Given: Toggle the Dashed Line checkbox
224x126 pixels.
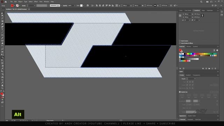Looking at the screenshot, I should pos(180,92).
